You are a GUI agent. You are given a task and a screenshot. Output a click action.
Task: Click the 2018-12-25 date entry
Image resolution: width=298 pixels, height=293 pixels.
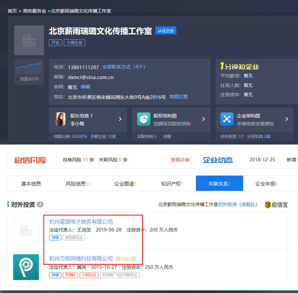coord(262,160)
